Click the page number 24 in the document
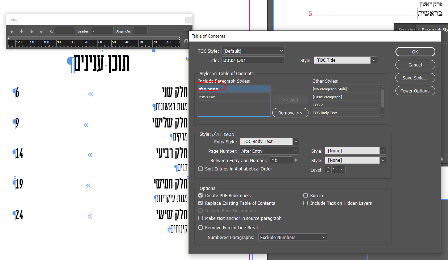The width and height of the screenshot is (448, 260). tap(19, 215)
